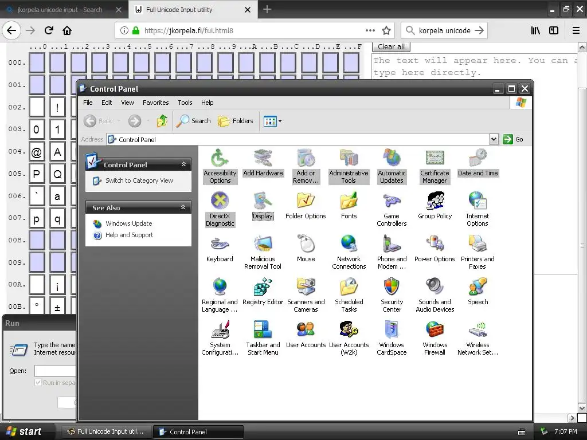Open Folder Options icon
587x440 pixels.
click(306, 206)
